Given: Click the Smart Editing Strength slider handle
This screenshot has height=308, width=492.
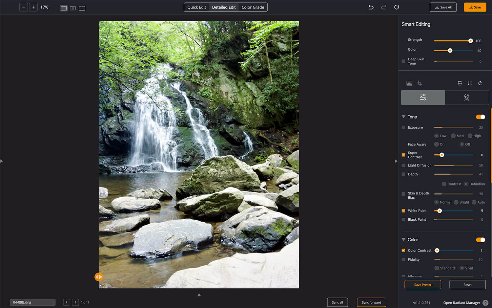Looking at the screenshot, I should [470, 41].
